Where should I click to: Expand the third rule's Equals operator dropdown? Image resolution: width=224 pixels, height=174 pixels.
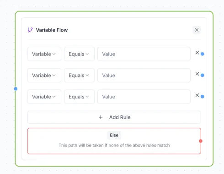79,97
